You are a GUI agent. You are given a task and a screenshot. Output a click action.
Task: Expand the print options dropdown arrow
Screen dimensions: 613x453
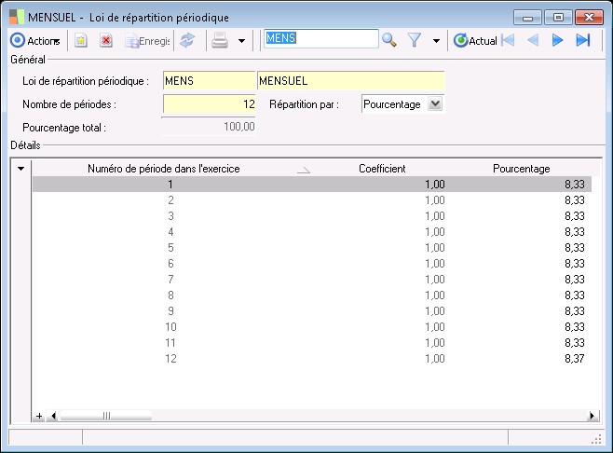point(242,41)
